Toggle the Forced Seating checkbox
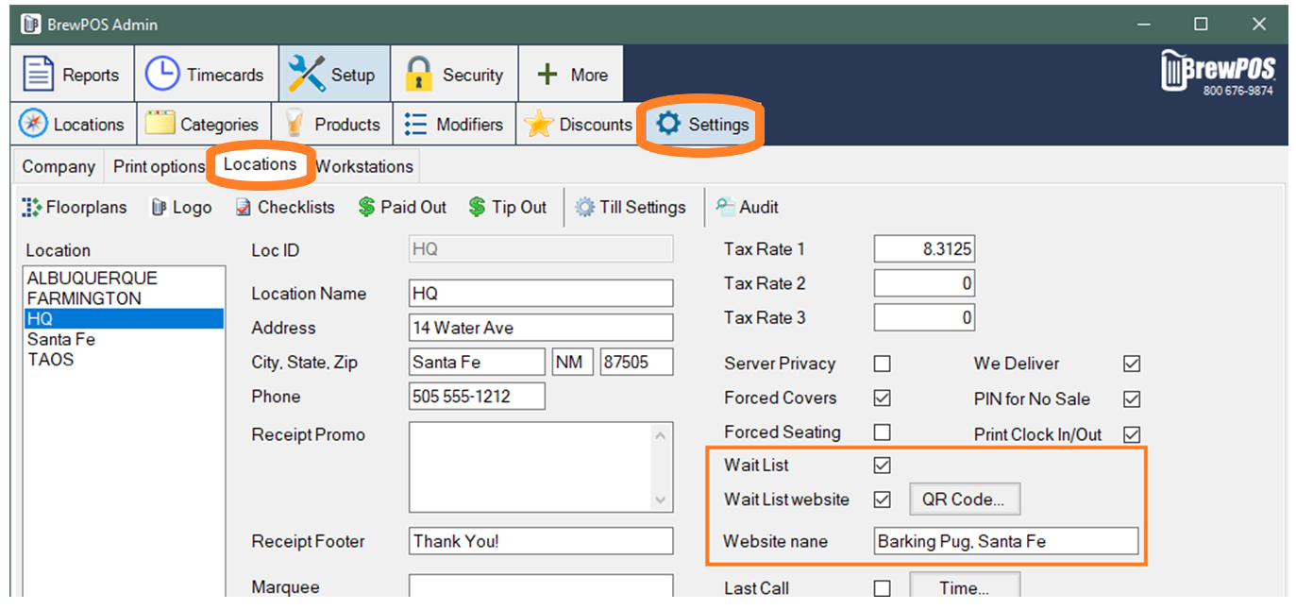Screen dimensions: 1296x610 (883, 432)
